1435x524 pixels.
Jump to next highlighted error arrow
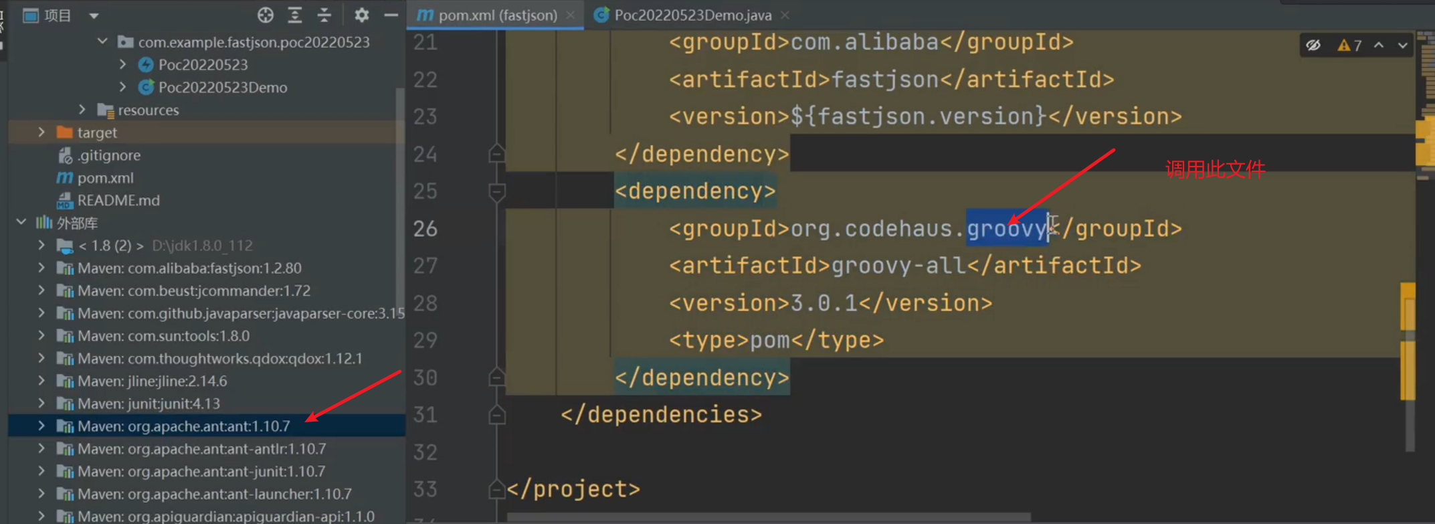coord(1402,46)
